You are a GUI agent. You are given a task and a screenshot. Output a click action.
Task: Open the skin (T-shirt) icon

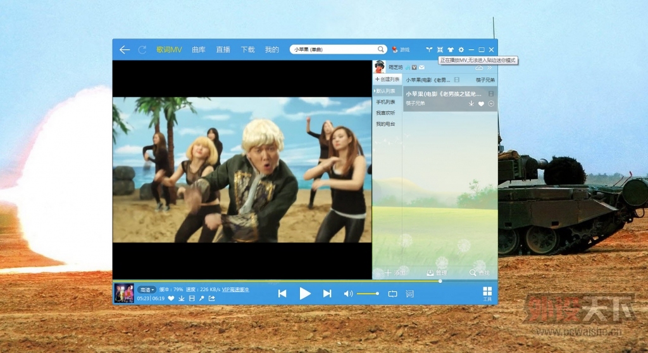coord(450,49)
